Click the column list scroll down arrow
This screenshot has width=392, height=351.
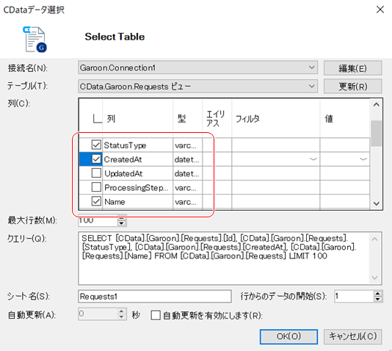(x=377, y=203)
